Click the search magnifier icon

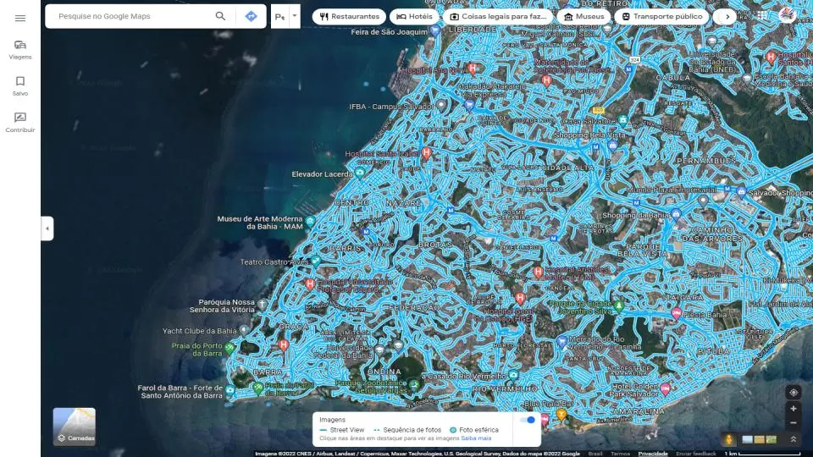(x=221, y=16)
